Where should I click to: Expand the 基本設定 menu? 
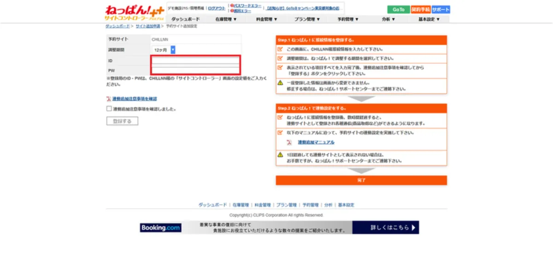tap(429, 19)
